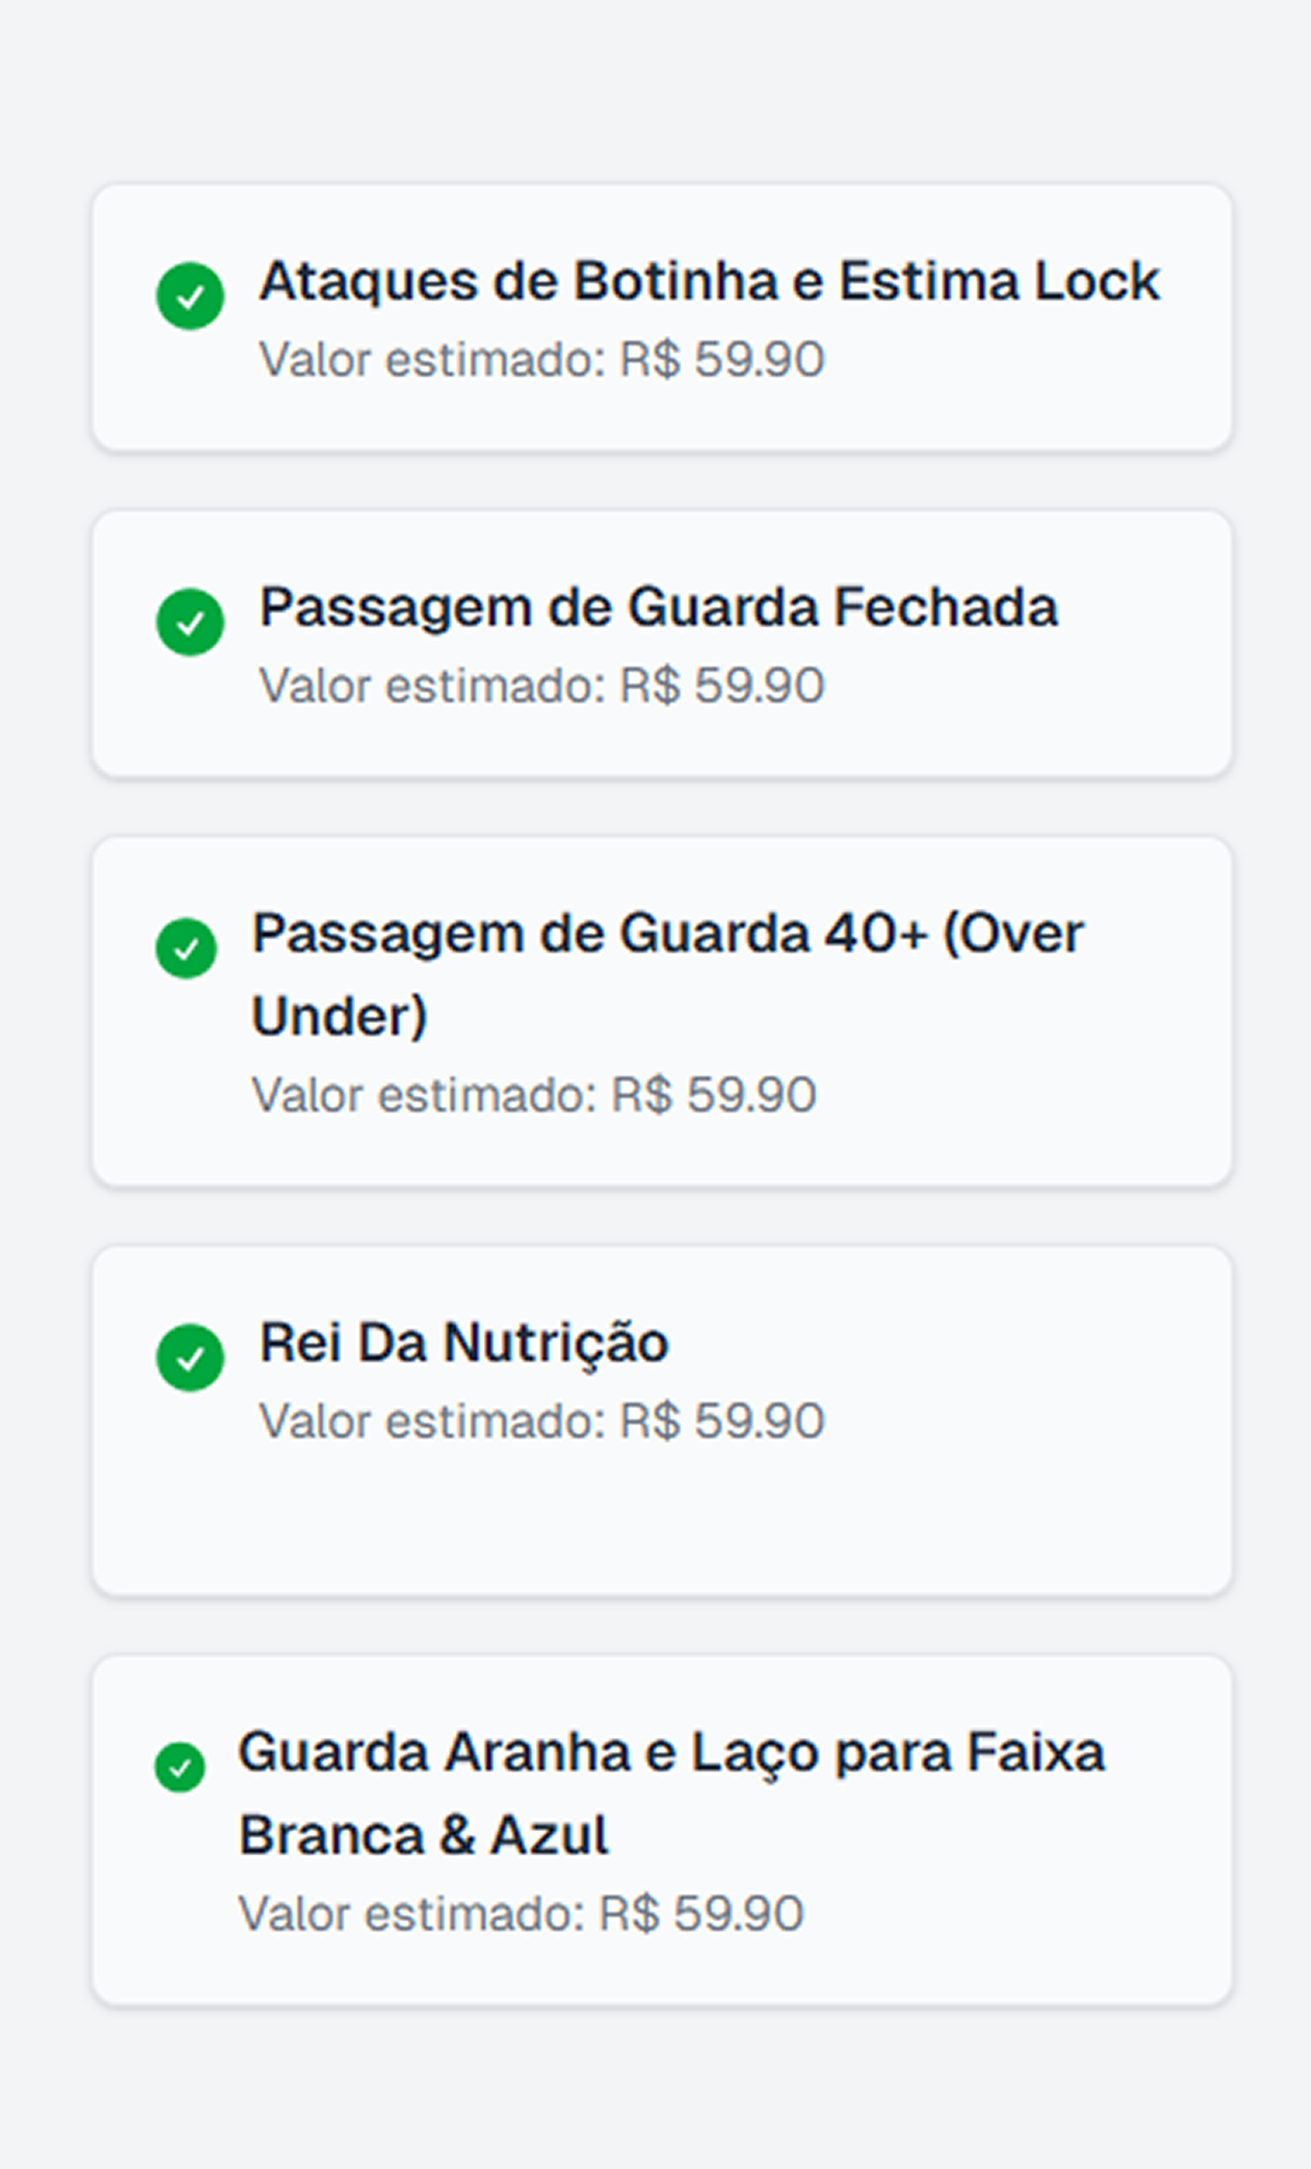Click the estimated value below Branca & Azul
The height and width of the screenshot is (2169, 1311).
coord(521,1914)
